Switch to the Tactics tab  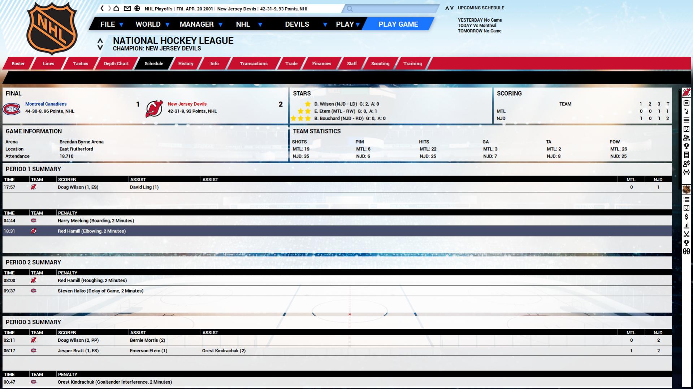pyautogui.click(x=81, y=63)
